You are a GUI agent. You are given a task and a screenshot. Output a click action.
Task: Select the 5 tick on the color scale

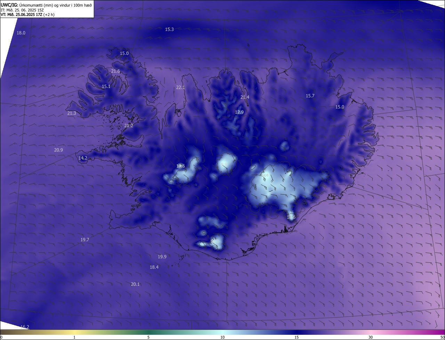(148, 337)
